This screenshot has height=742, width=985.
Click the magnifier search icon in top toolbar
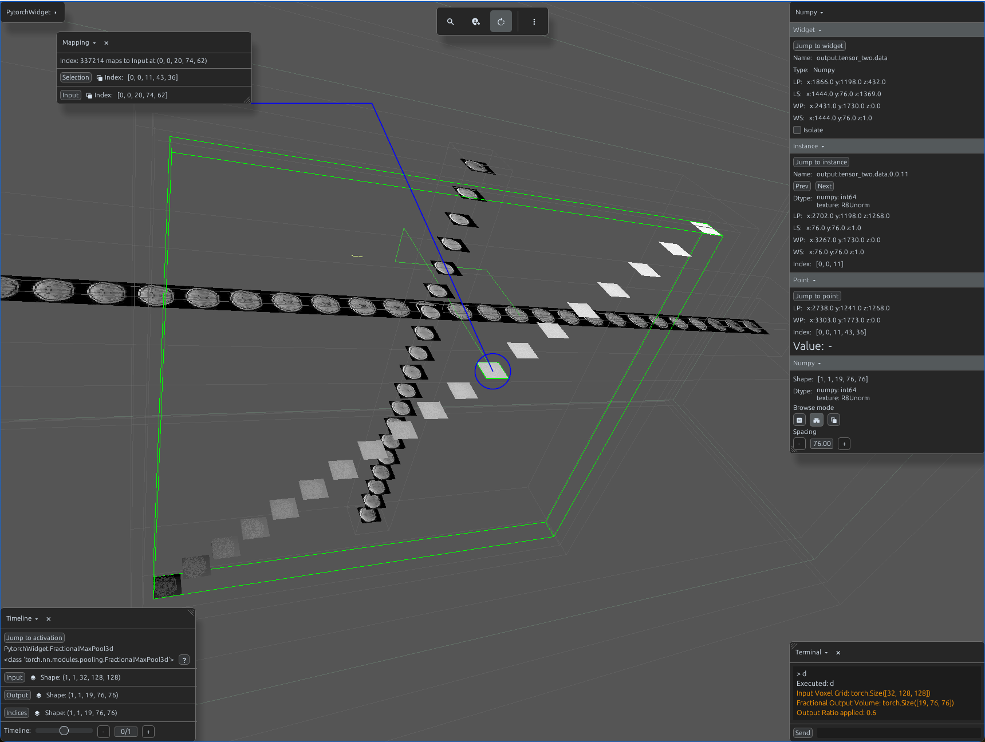coord(451,22)
